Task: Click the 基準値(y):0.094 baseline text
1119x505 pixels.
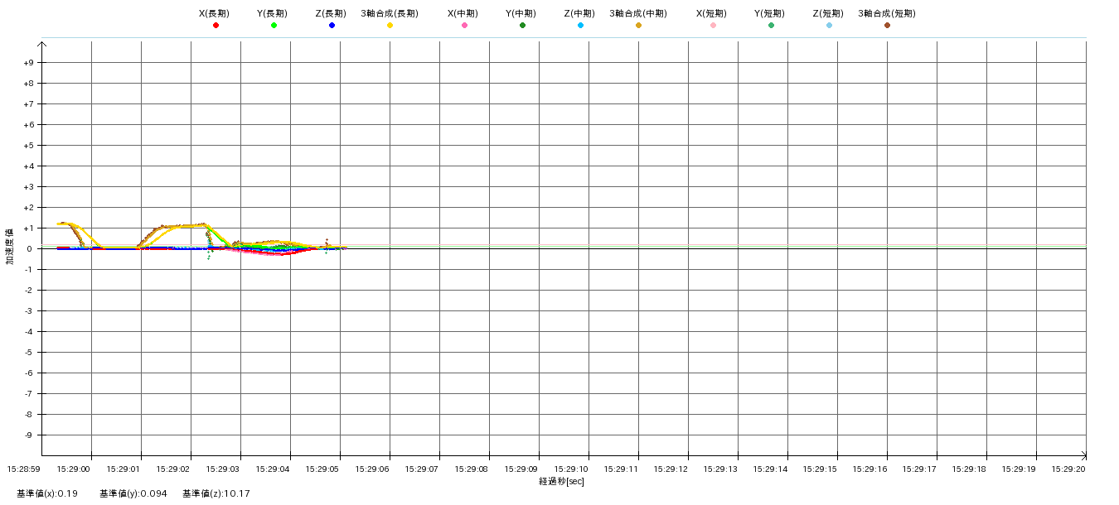Action: tap(133, 493)
